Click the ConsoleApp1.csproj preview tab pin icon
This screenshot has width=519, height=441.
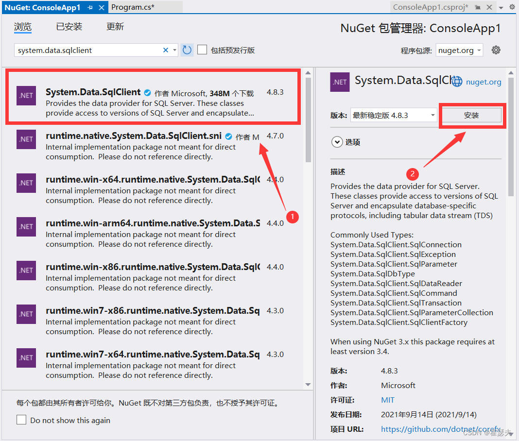(477, 7)
